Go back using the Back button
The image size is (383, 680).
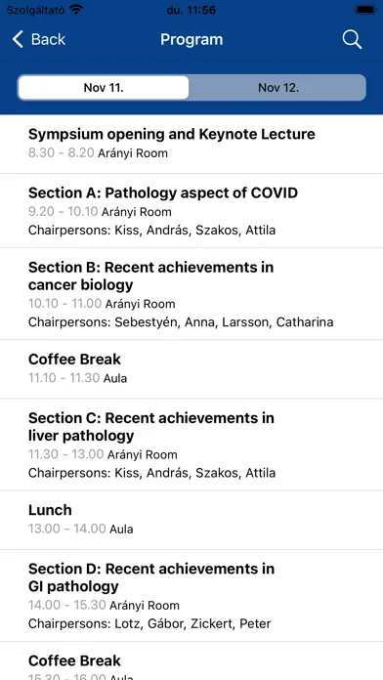pos(39,39)
